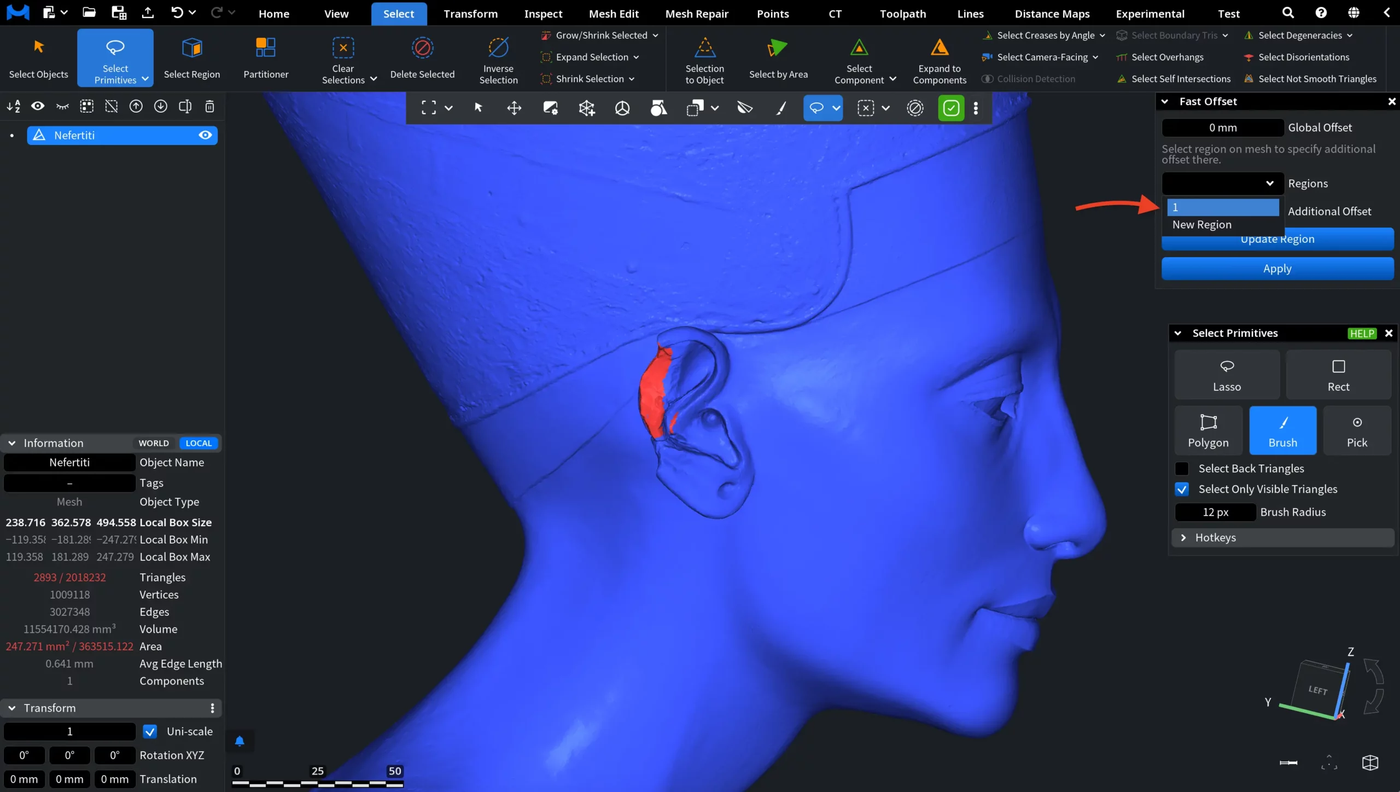
Task: Open the search magnifier in top bar
Action: point(1288,13)
